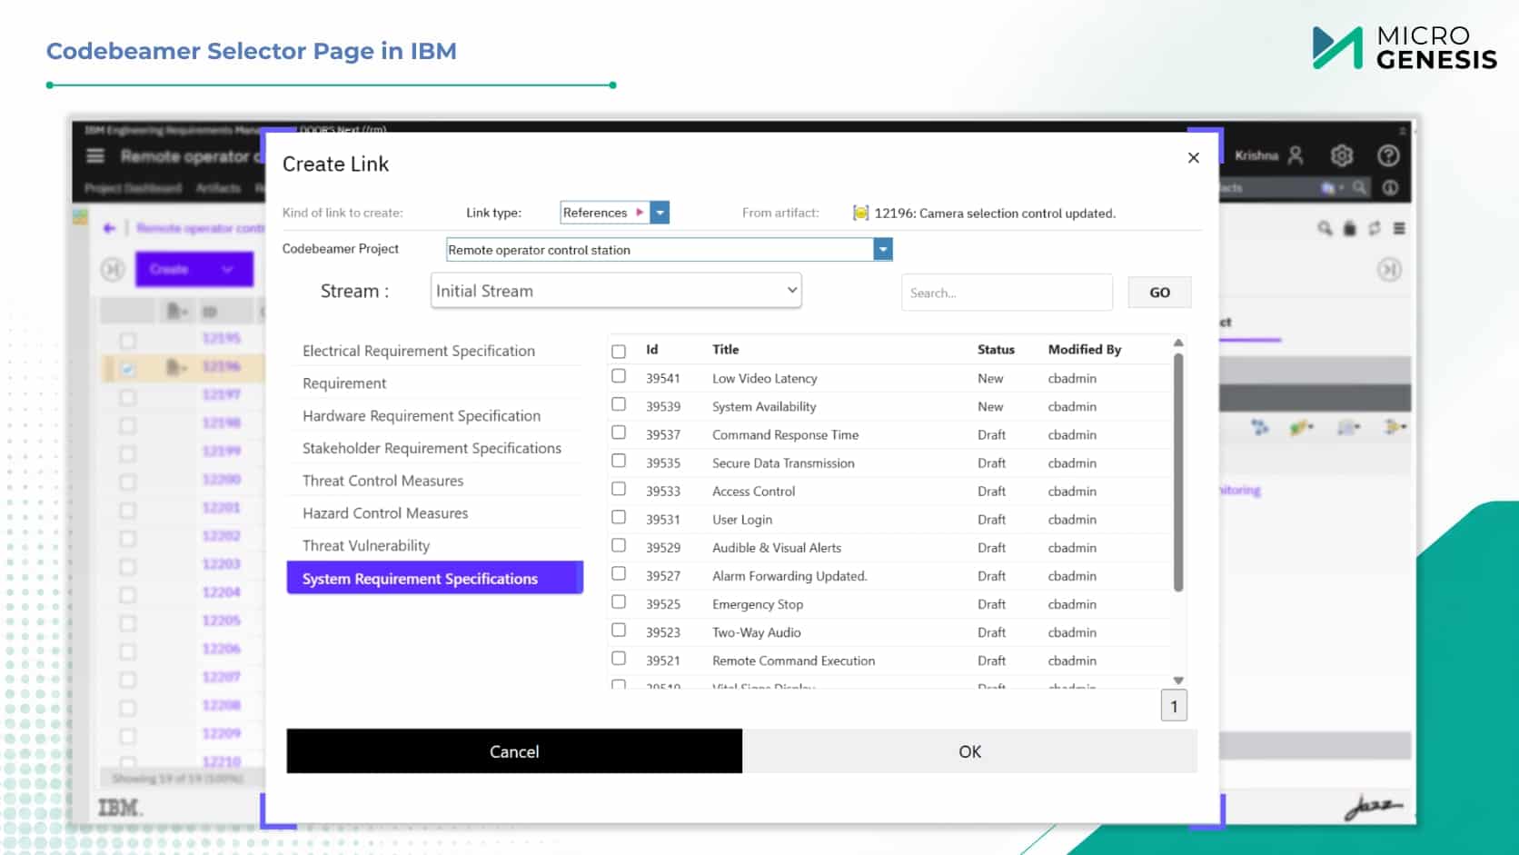Sort by the Id column header
Screen dimensions: 1519x855
click(652, 350)
